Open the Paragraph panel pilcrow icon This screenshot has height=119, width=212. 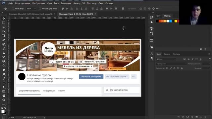(152, 58)
